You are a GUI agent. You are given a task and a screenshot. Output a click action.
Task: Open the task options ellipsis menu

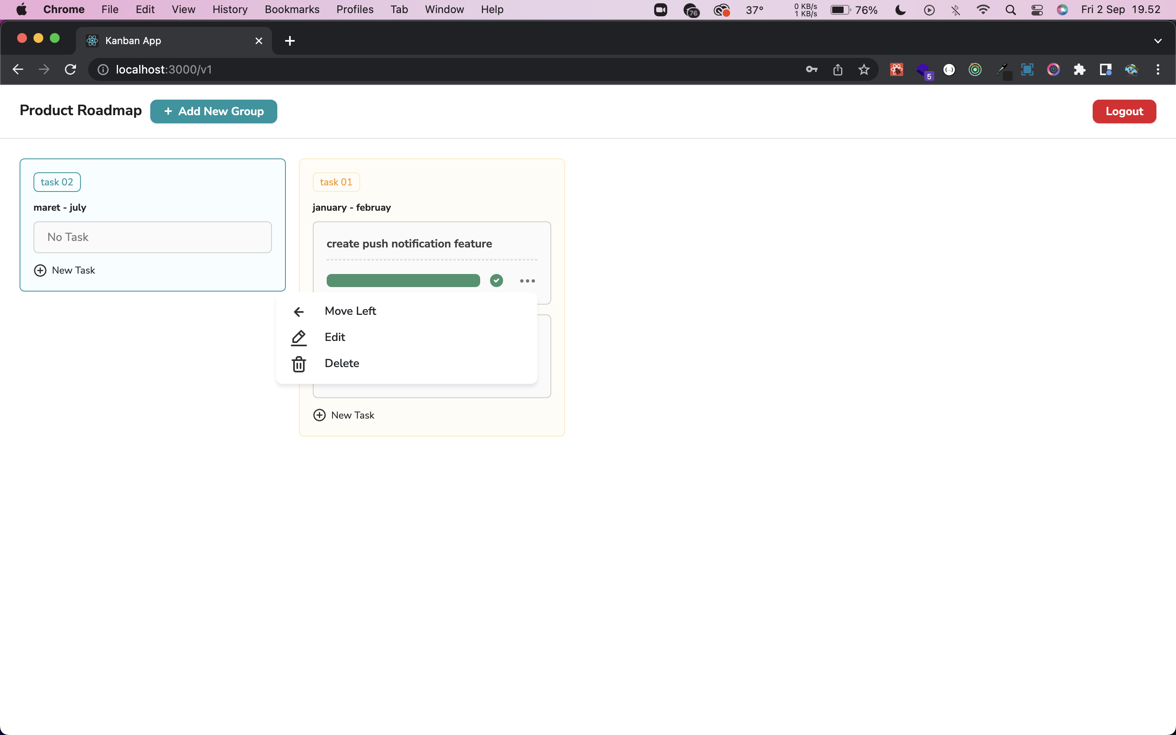[x=528, y=281]
